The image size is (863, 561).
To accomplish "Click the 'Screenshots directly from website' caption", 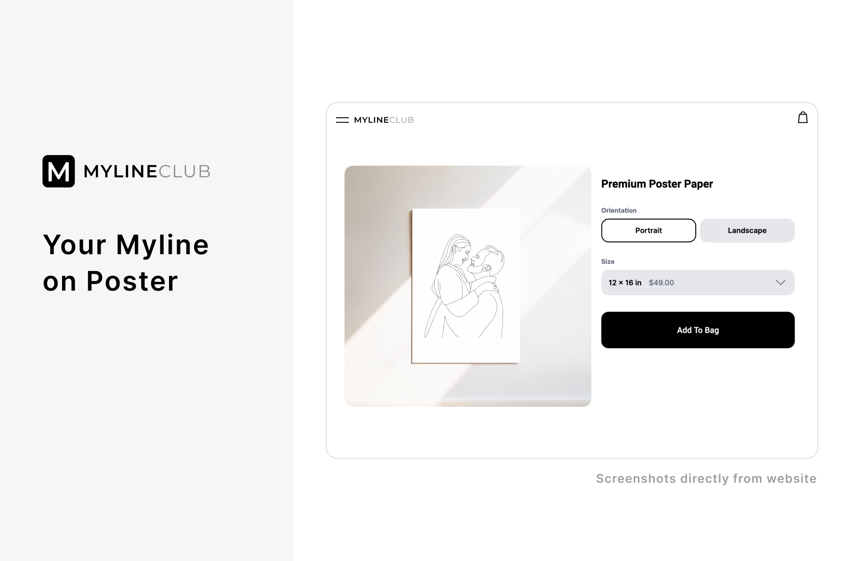I will pyautogui.click(x=706, y=479).
